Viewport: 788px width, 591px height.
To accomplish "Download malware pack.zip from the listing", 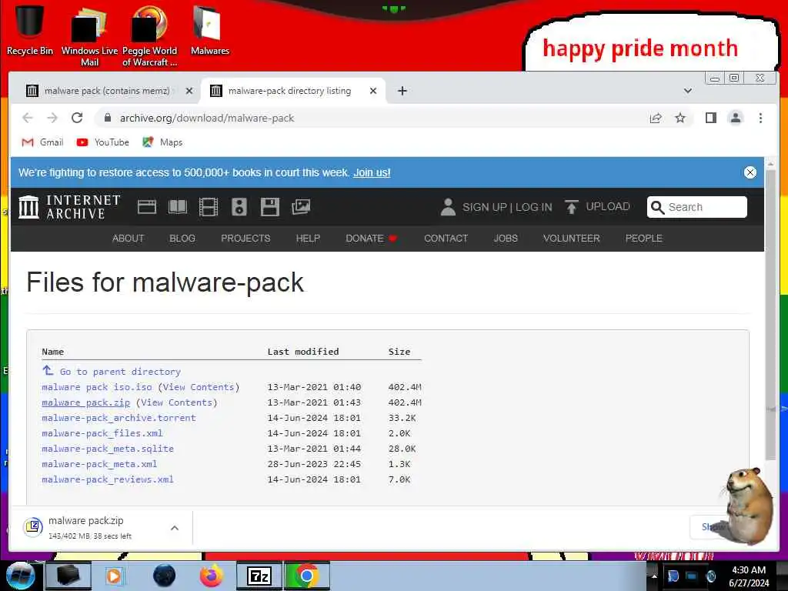I will [x=86, y=402].
